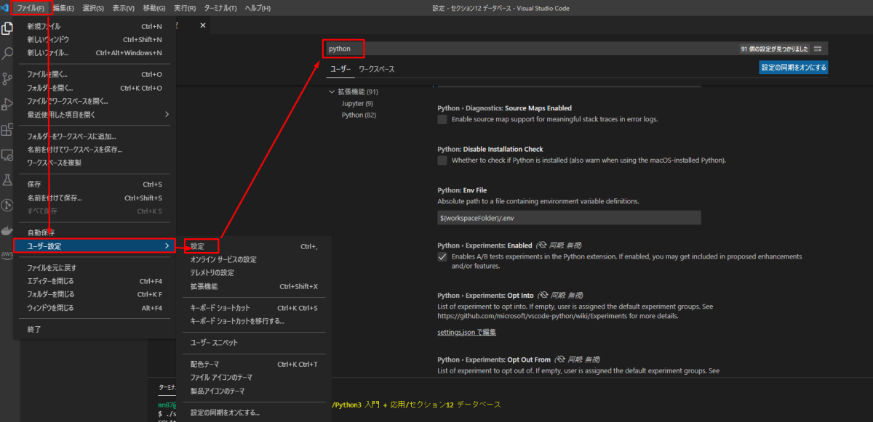
Task: Uncheck Python Experiments: Enabled
Action: click(442, 256)
